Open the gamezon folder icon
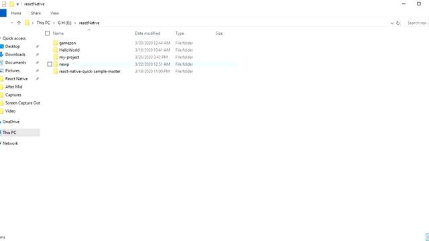This screenshot has width=429, height=241. pyautogui.click(x=56, y=43)
